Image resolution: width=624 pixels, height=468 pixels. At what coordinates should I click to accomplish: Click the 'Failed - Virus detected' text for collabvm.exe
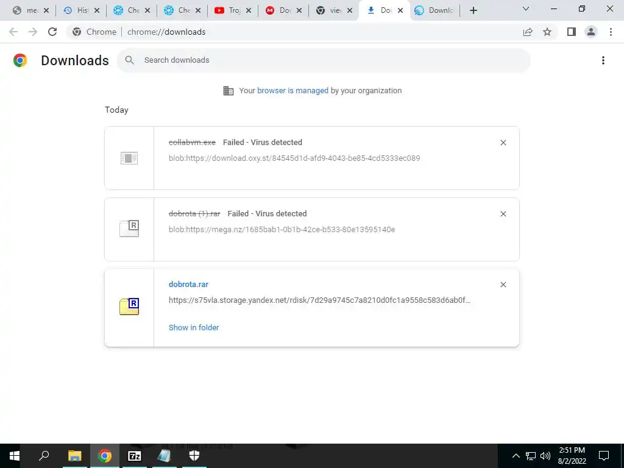tap(263, 143)
